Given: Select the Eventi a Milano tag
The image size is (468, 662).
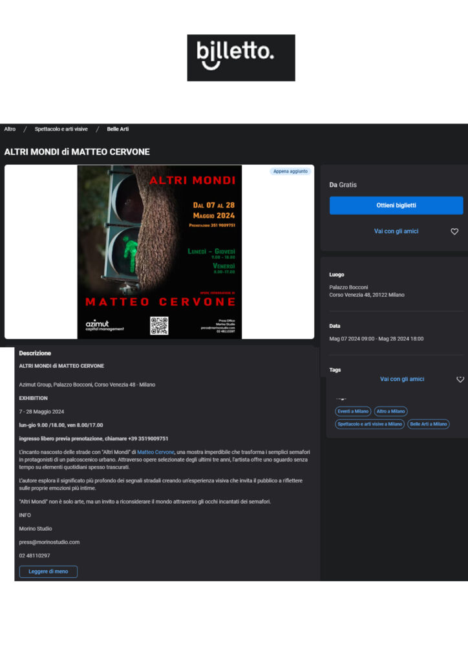Looking at the screenshot, I should 353,411.
